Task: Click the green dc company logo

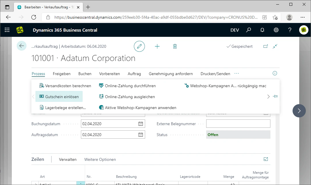Action: [x=20, y=30]
